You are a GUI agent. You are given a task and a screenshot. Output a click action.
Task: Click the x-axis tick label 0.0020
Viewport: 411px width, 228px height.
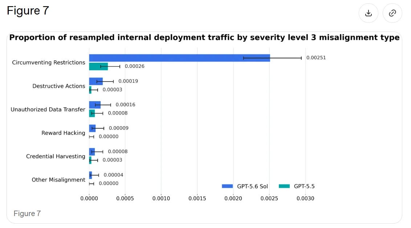(233, 198)
